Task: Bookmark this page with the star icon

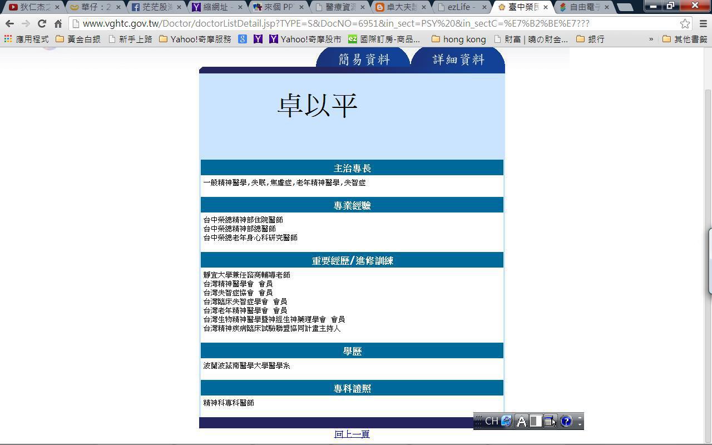Action: pos(685,23)
